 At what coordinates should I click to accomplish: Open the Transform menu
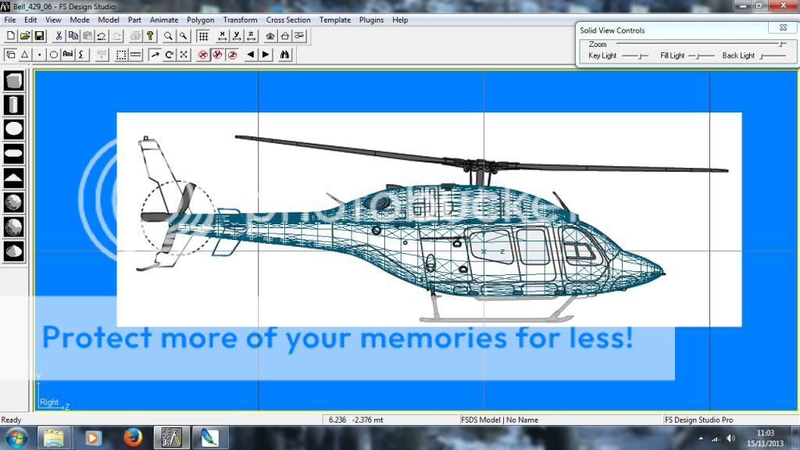(x=240, y=20)
